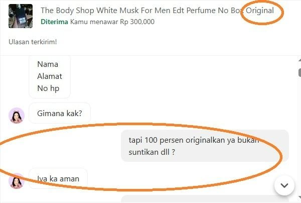The width and height of the screenshot is (301, 203).
Task: Select the tapi 100 persen originalkan message bubble
Action: pos(205,146)
